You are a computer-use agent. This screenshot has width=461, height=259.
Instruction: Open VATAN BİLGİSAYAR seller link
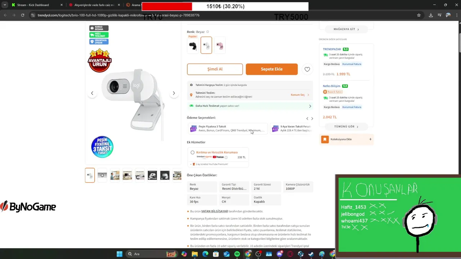pos(215,212)
